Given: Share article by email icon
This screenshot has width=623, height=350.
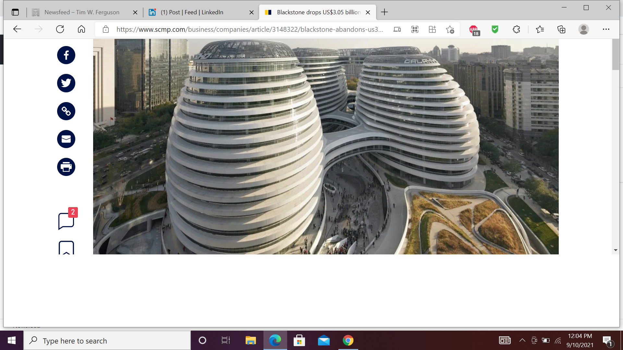Looking at the screenshot, I should point(66,139).
